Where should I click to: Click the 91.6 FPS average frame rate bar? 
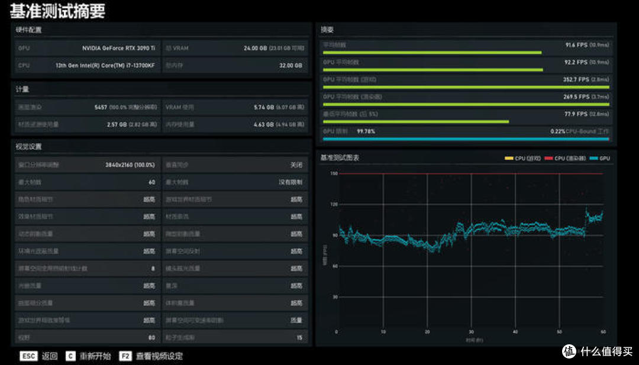(431, 52)
